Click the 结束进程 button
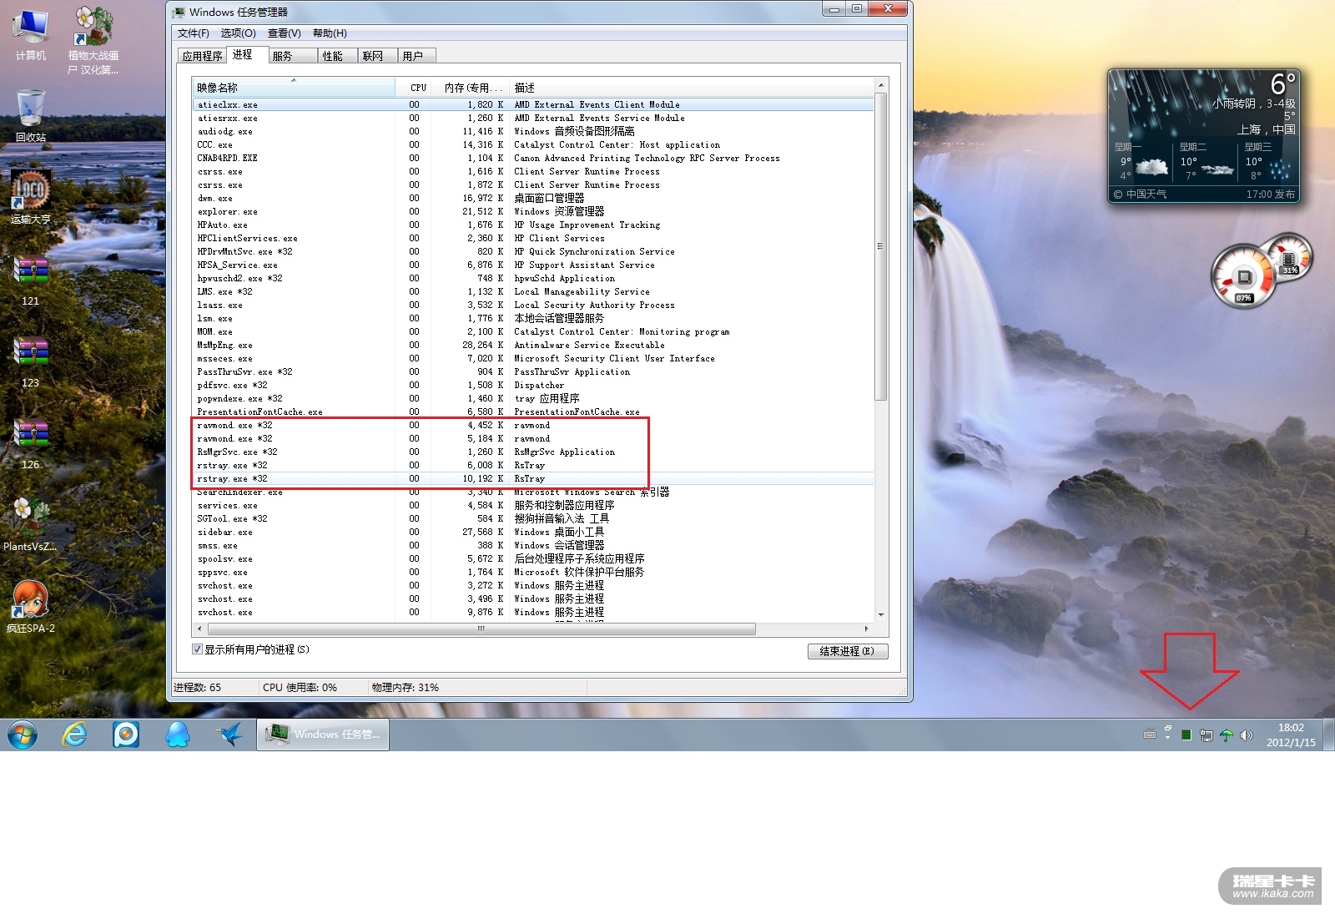The height and width of the screenshot is (914, 1335). coord(848,651)
